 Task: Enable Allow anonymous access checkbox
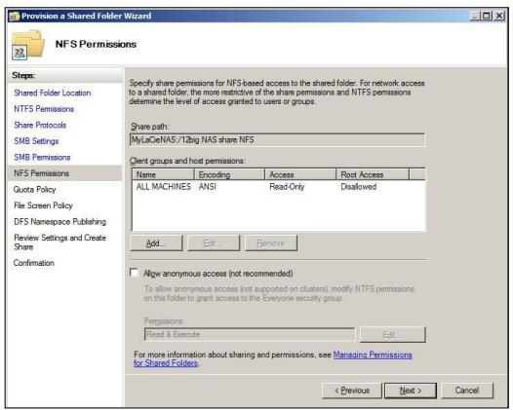coord(134,272)
